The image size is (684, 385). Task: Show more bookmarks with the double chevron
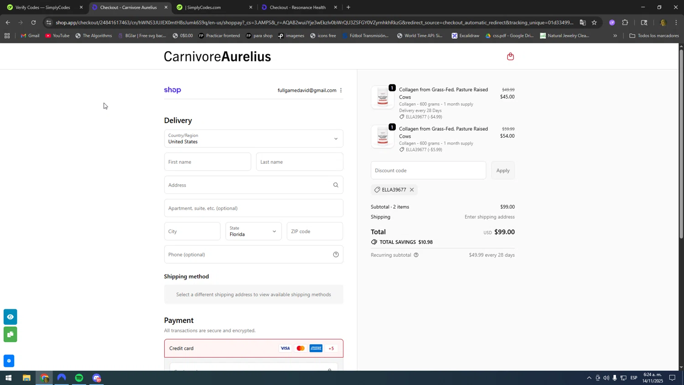(615, 36)
